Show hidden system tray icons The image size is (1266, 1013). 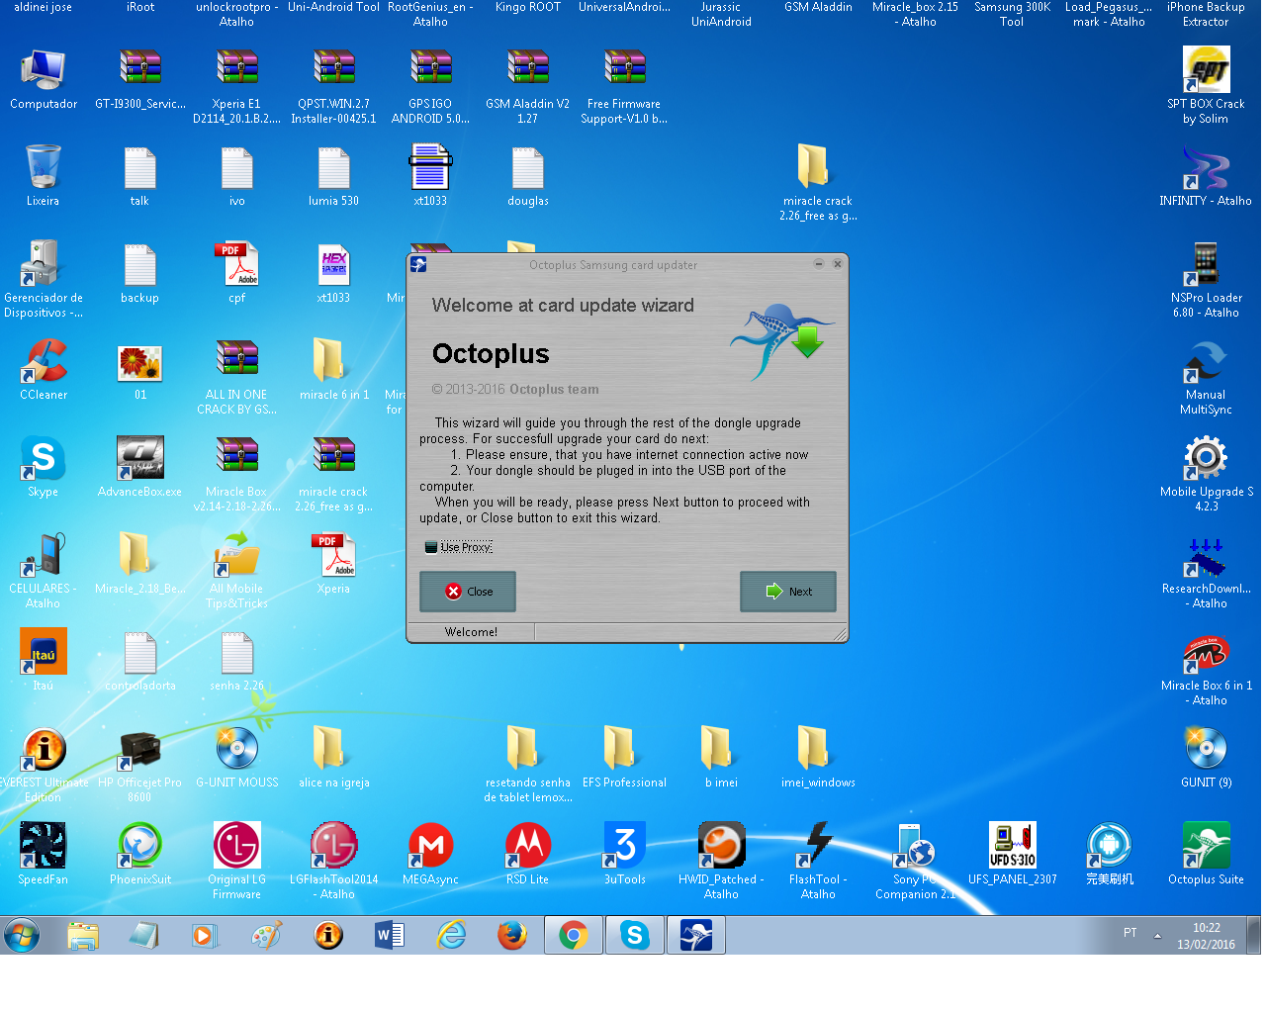coord(1157,935)
